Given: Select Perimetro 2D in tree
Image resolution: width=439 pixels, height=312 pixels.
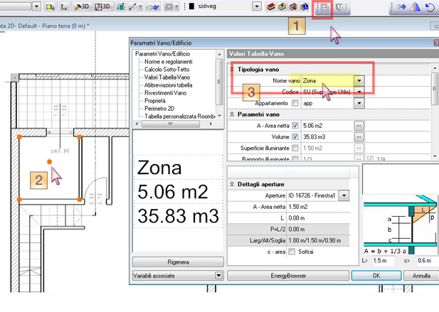Looking at the screenshot, I should pos(159,109).
